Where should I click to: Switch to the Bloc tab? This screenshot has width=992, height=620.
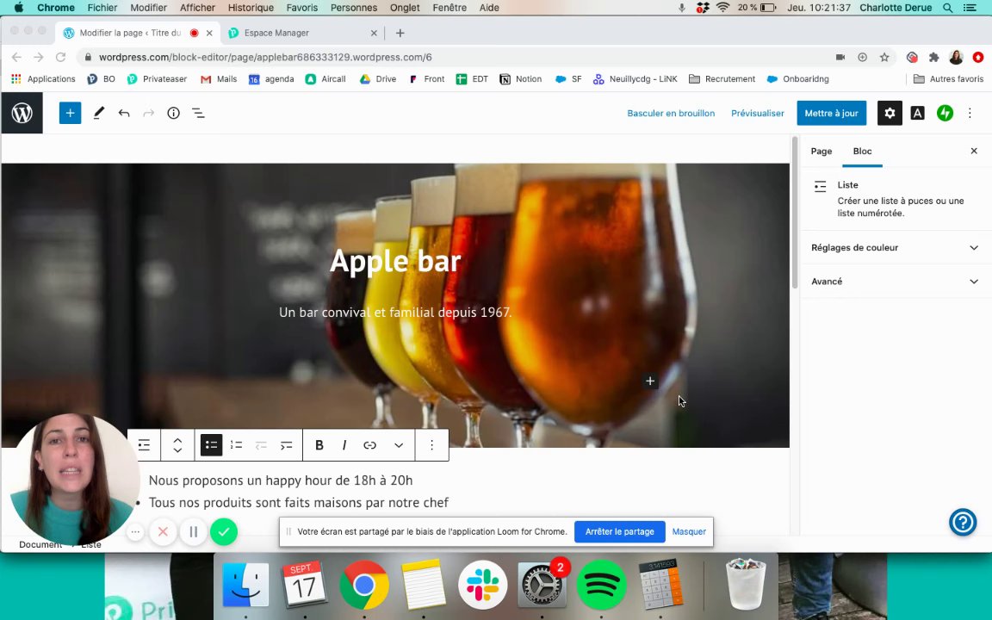click(x=862, y=152)
